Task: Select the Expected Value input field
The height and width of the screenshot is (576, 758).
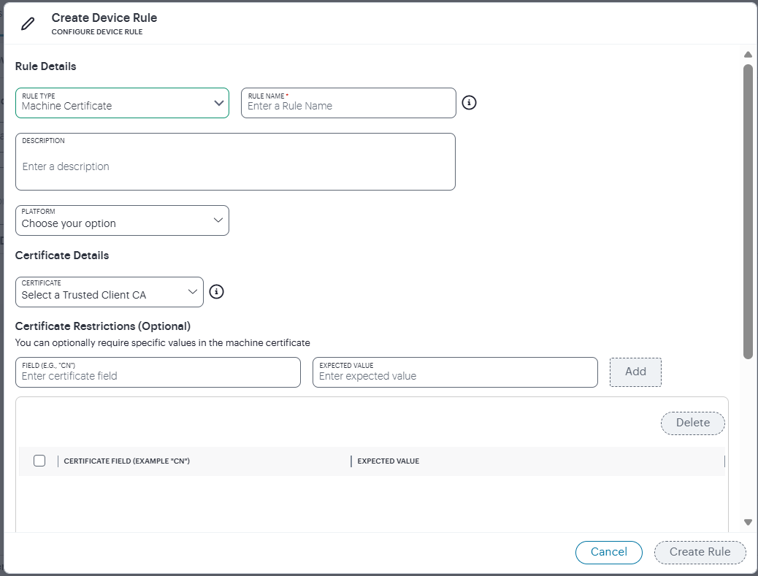Action: pos(455,375)
